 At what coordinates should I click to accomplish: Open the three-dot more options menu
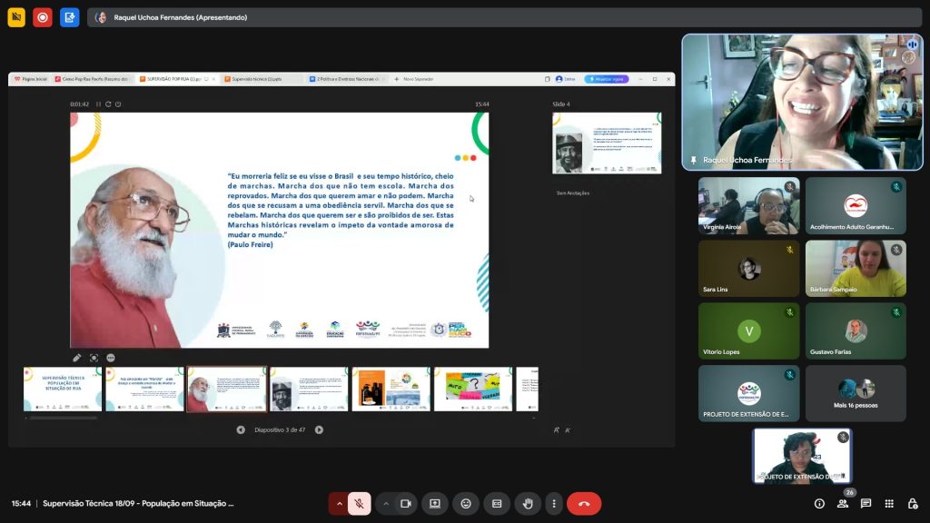[554, 503]
